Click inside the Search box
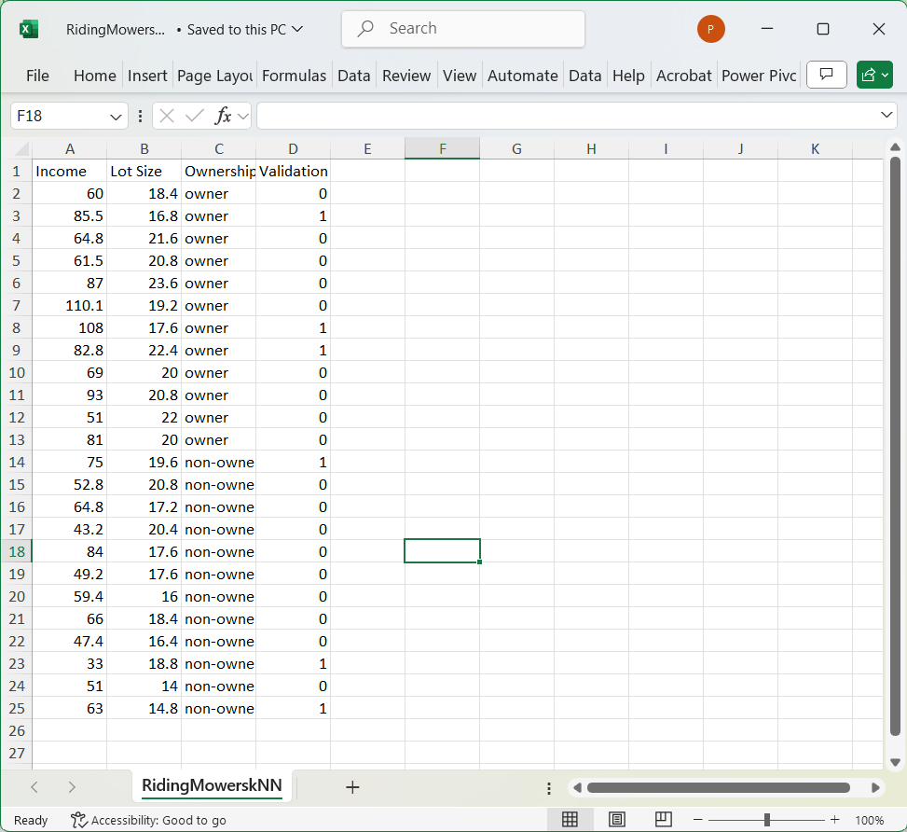 (x=463, y=29)
